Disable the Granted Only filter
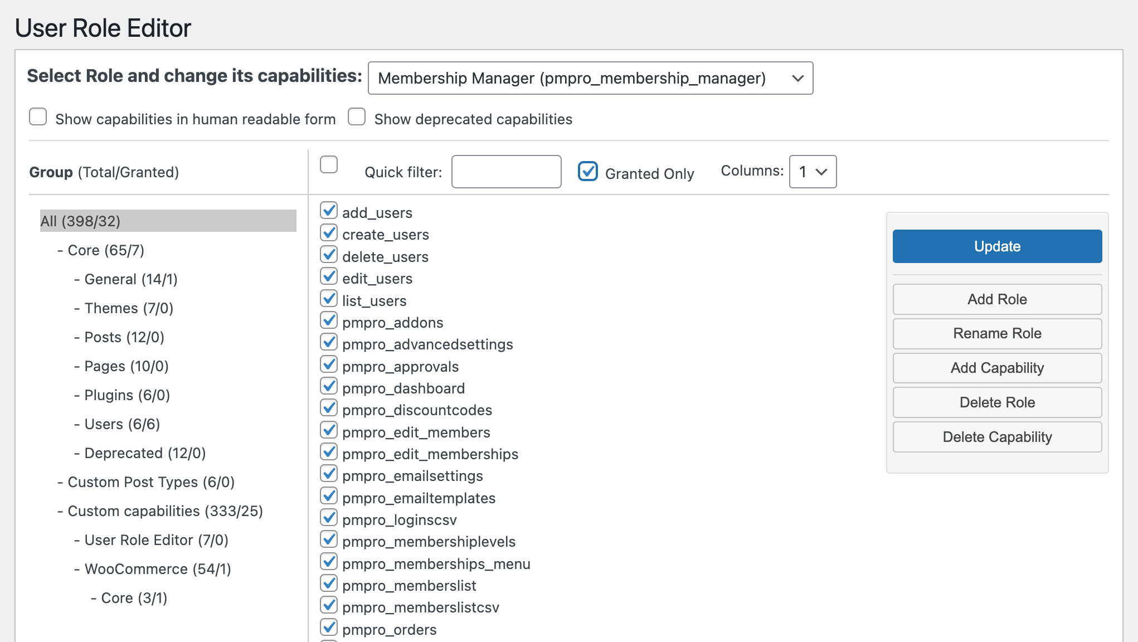This screenshot has height=642, width=1138. 588,172
